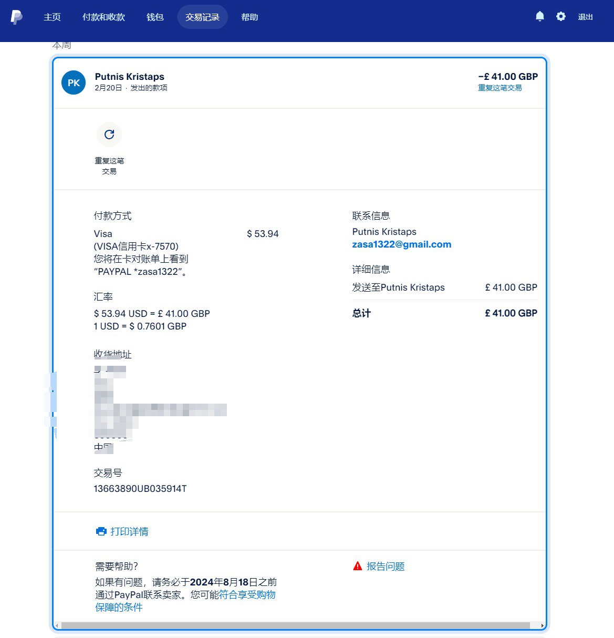Viewport: 614px width, 638px height.
Task: Click the PayPal logo
Action: pos(16,17)
